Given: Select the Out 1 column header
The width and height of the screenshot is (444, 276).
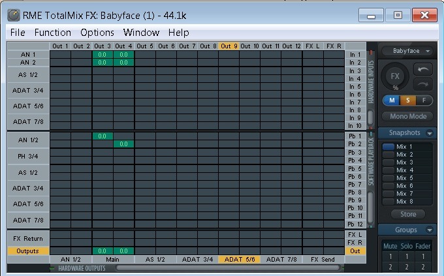Looking at the screenshot, I should tap(60, 46).
